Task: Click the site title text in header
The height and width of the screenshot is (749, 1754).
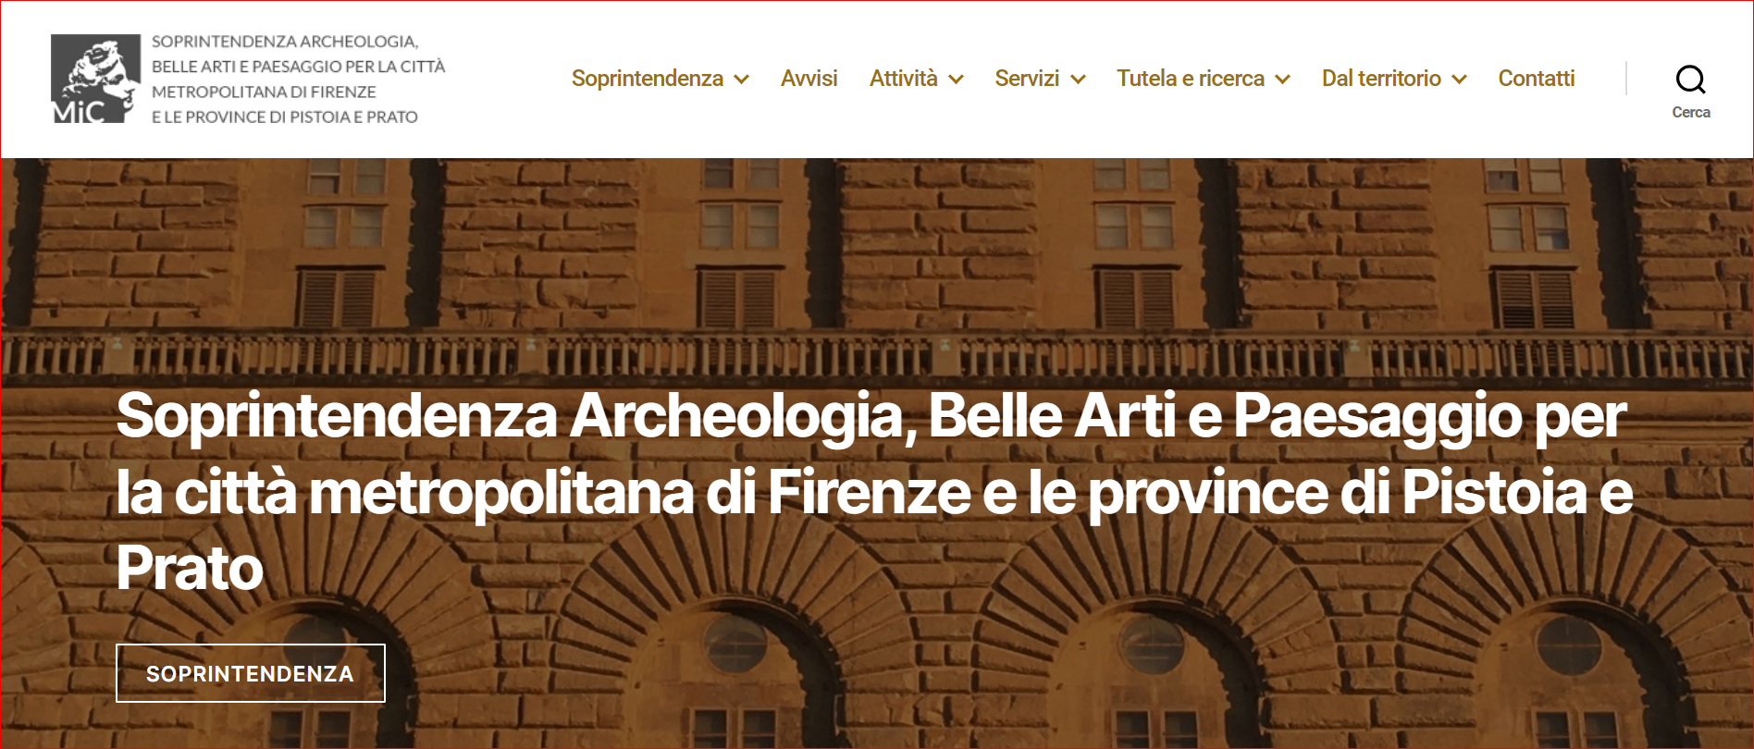Action: click(x=298, y=79)
